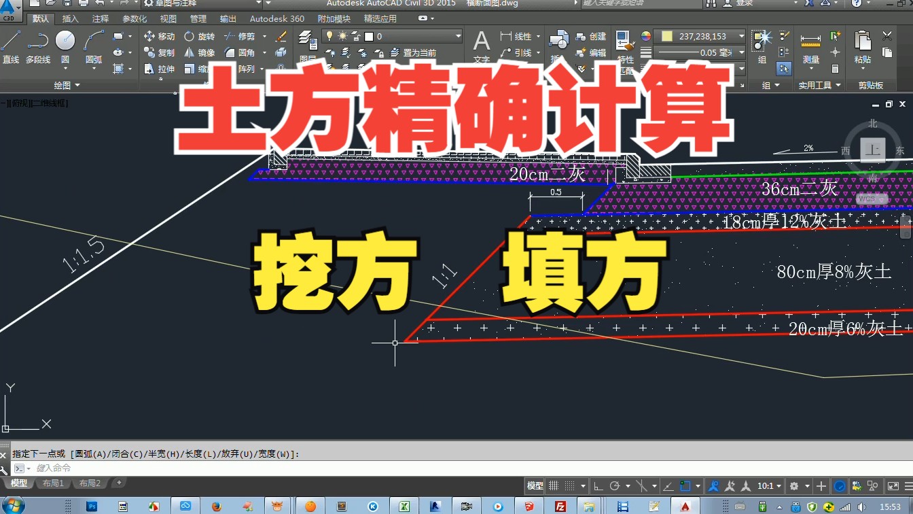Select the 直线 (Line) tool
913x514 pixels.
click(11, 47)
